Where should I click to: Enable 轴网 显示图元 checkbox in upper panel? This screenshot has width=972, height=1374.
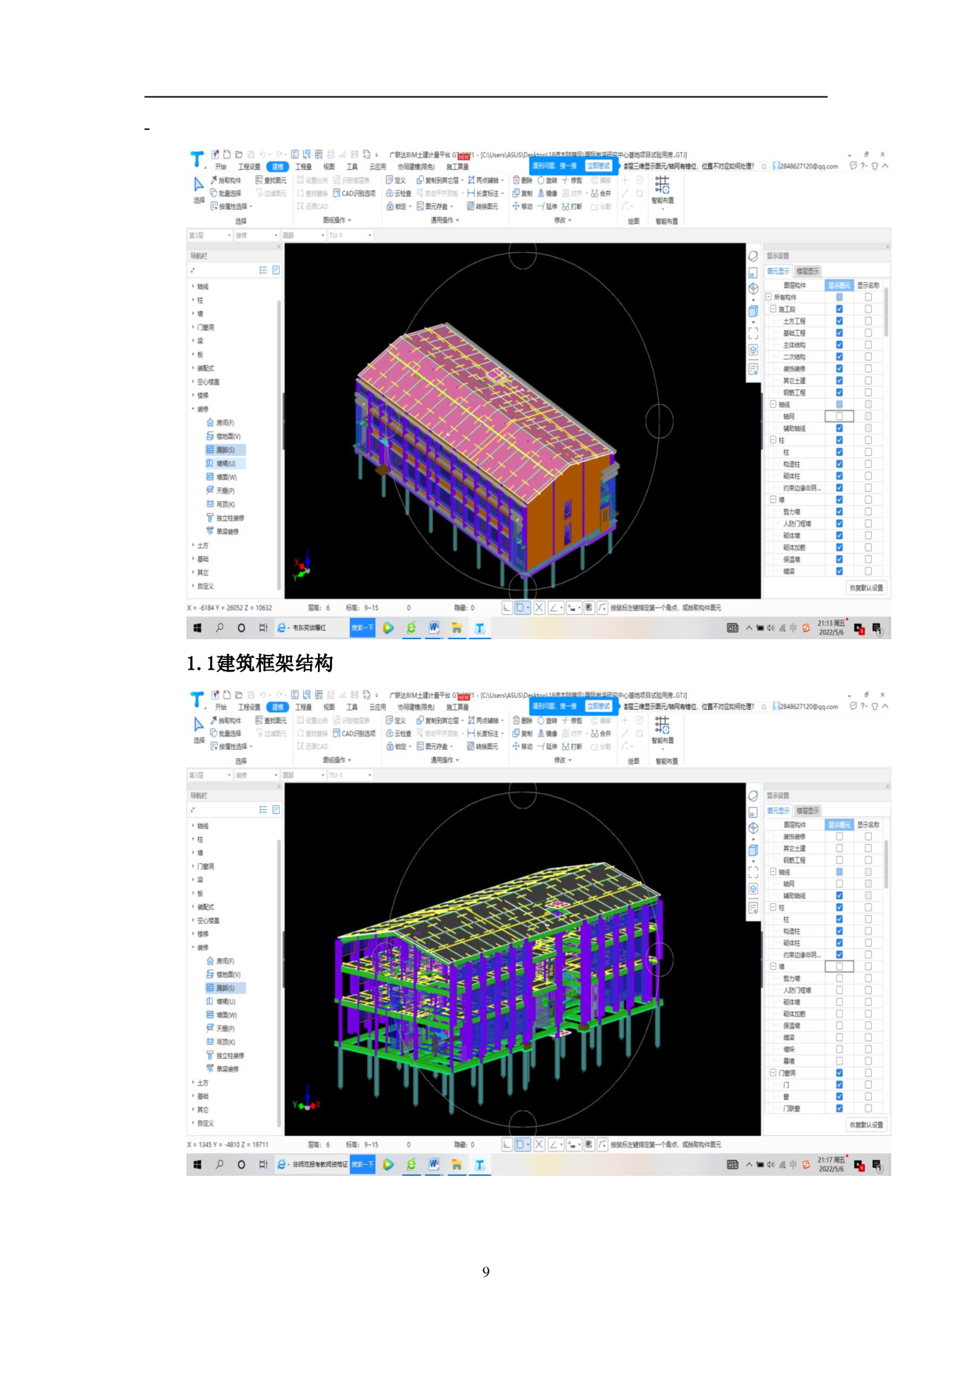[839, 416]
